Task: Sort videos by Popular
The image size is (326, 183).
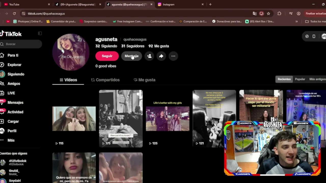Action: (x=300, y=79)
